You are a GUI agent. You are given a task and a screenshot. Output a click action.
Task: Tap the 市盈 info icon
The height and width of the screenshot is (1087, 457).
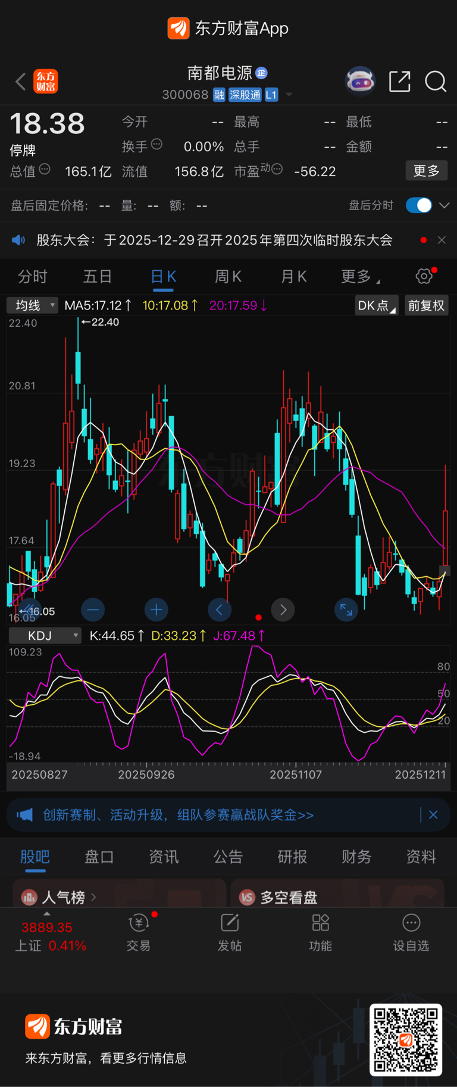click(x=277, y=169)
